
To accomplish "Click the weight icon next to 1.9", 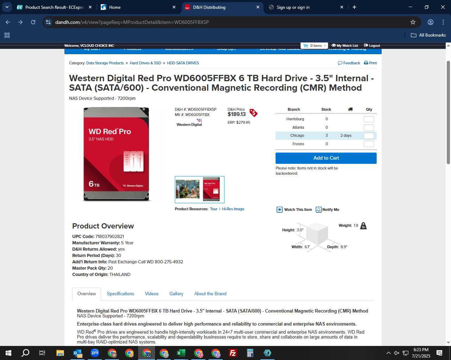I will coord(363,226).
